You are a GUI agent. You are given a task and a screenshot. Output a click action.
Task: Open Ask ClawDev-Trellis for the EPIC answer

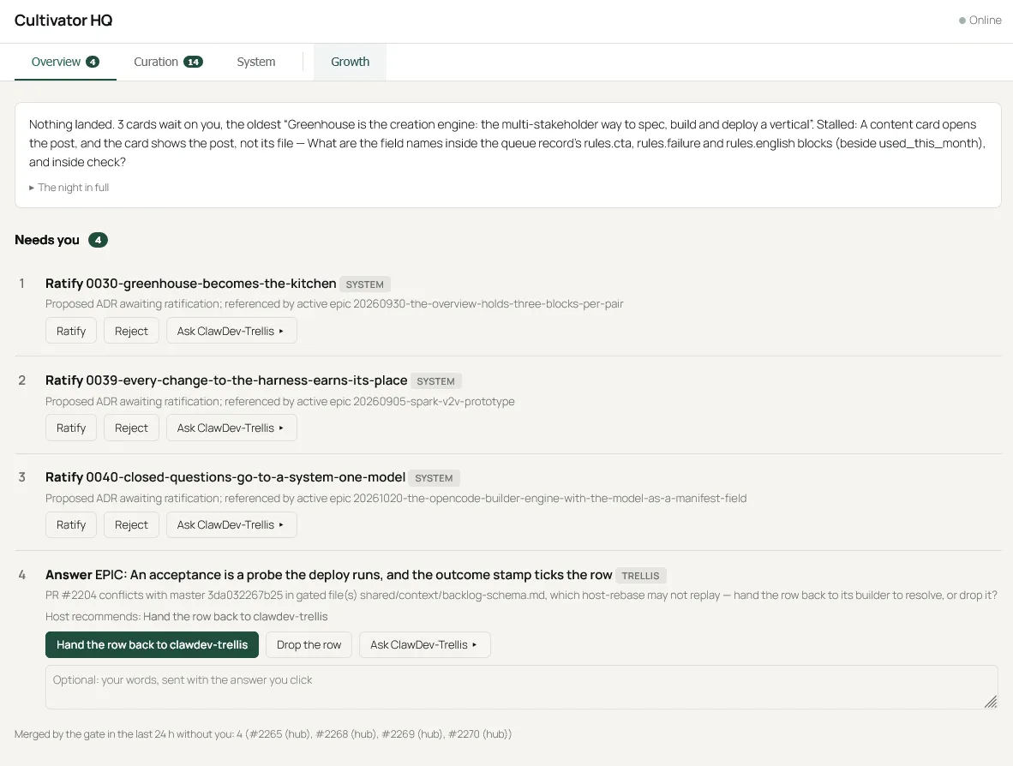tap(424, 644)
